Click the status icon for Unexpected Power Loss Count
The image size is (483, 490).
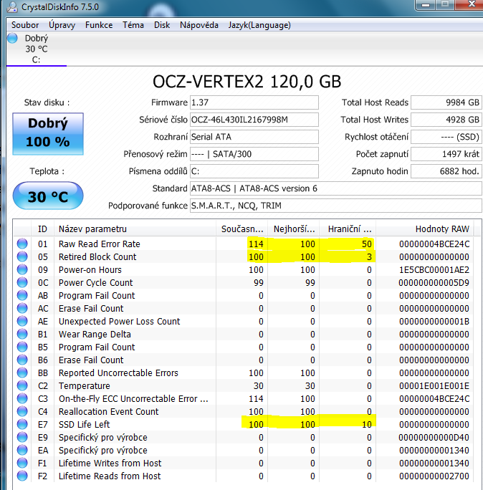pyautogui.click(x=22, y=321)
